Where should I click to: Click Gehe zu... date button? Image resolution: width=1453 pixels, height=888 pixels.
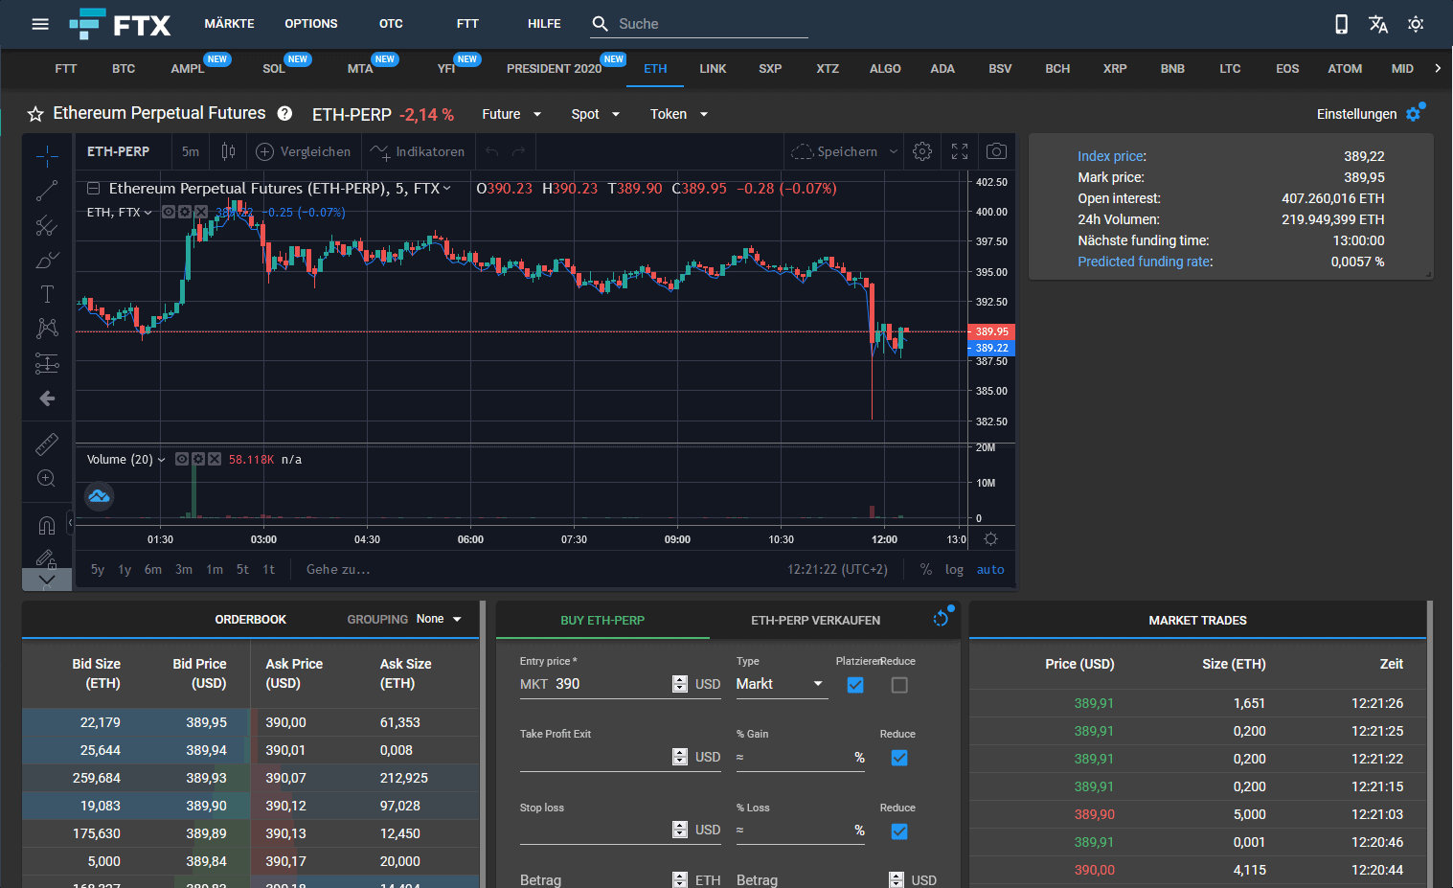[x=338, y=569]
